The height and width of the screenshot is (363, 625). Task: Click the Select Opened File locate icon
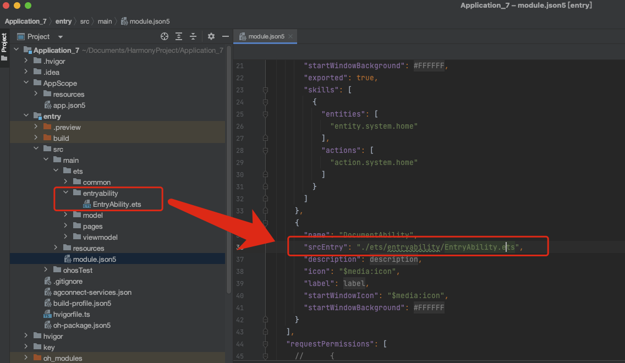point(164,36)
